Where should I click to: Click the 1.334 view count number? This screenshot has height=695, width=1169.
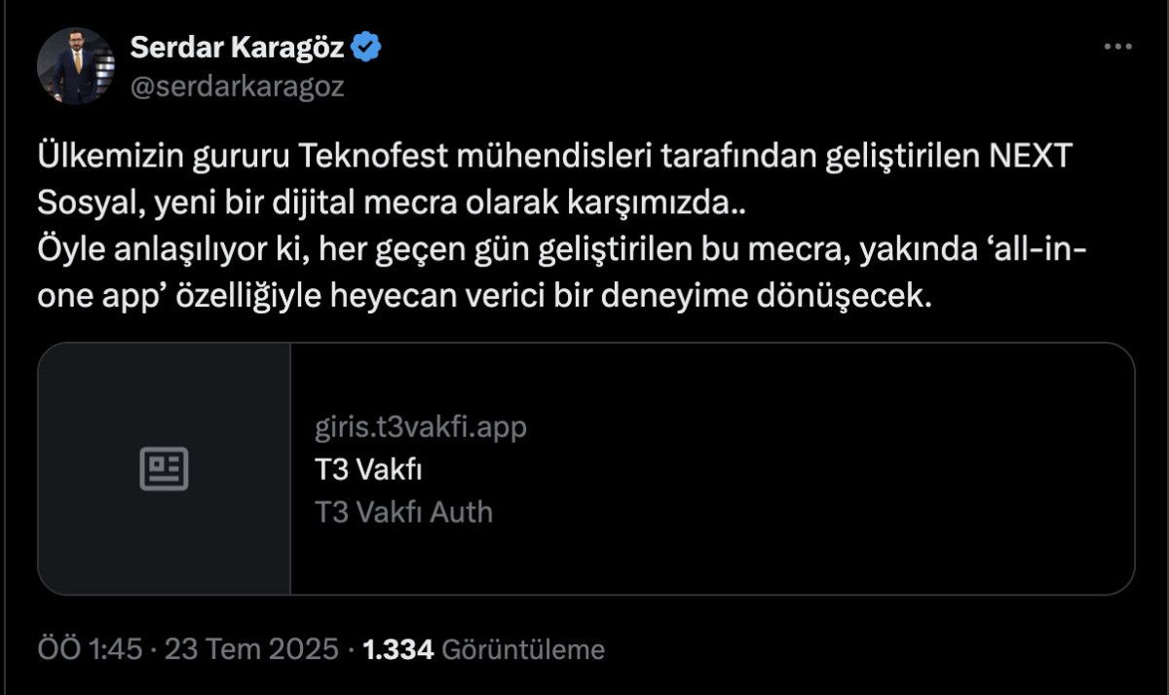tap(397, 649)
